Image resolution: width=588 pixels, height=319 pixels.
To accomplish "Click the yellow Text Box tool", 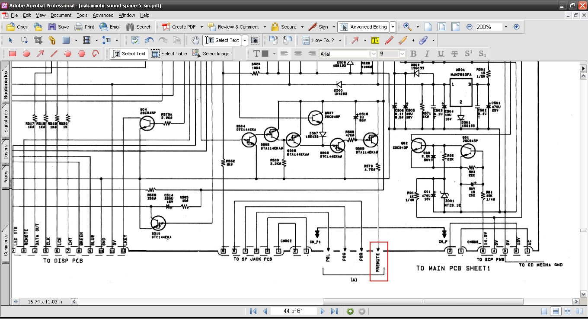I will (x=375, y=40).
